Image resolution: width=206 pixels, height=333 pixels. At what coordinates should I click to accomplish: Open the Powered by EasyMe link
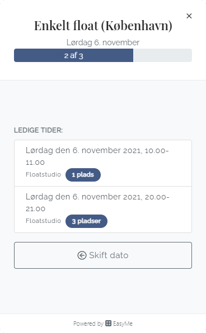(x=103, y=324)
